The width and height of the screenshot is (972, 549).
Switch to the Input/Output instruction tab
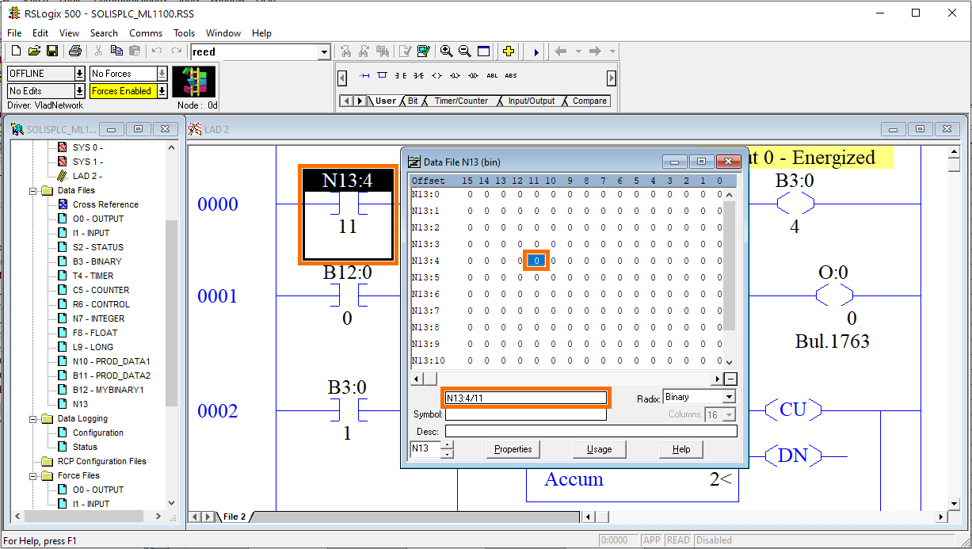532,101
